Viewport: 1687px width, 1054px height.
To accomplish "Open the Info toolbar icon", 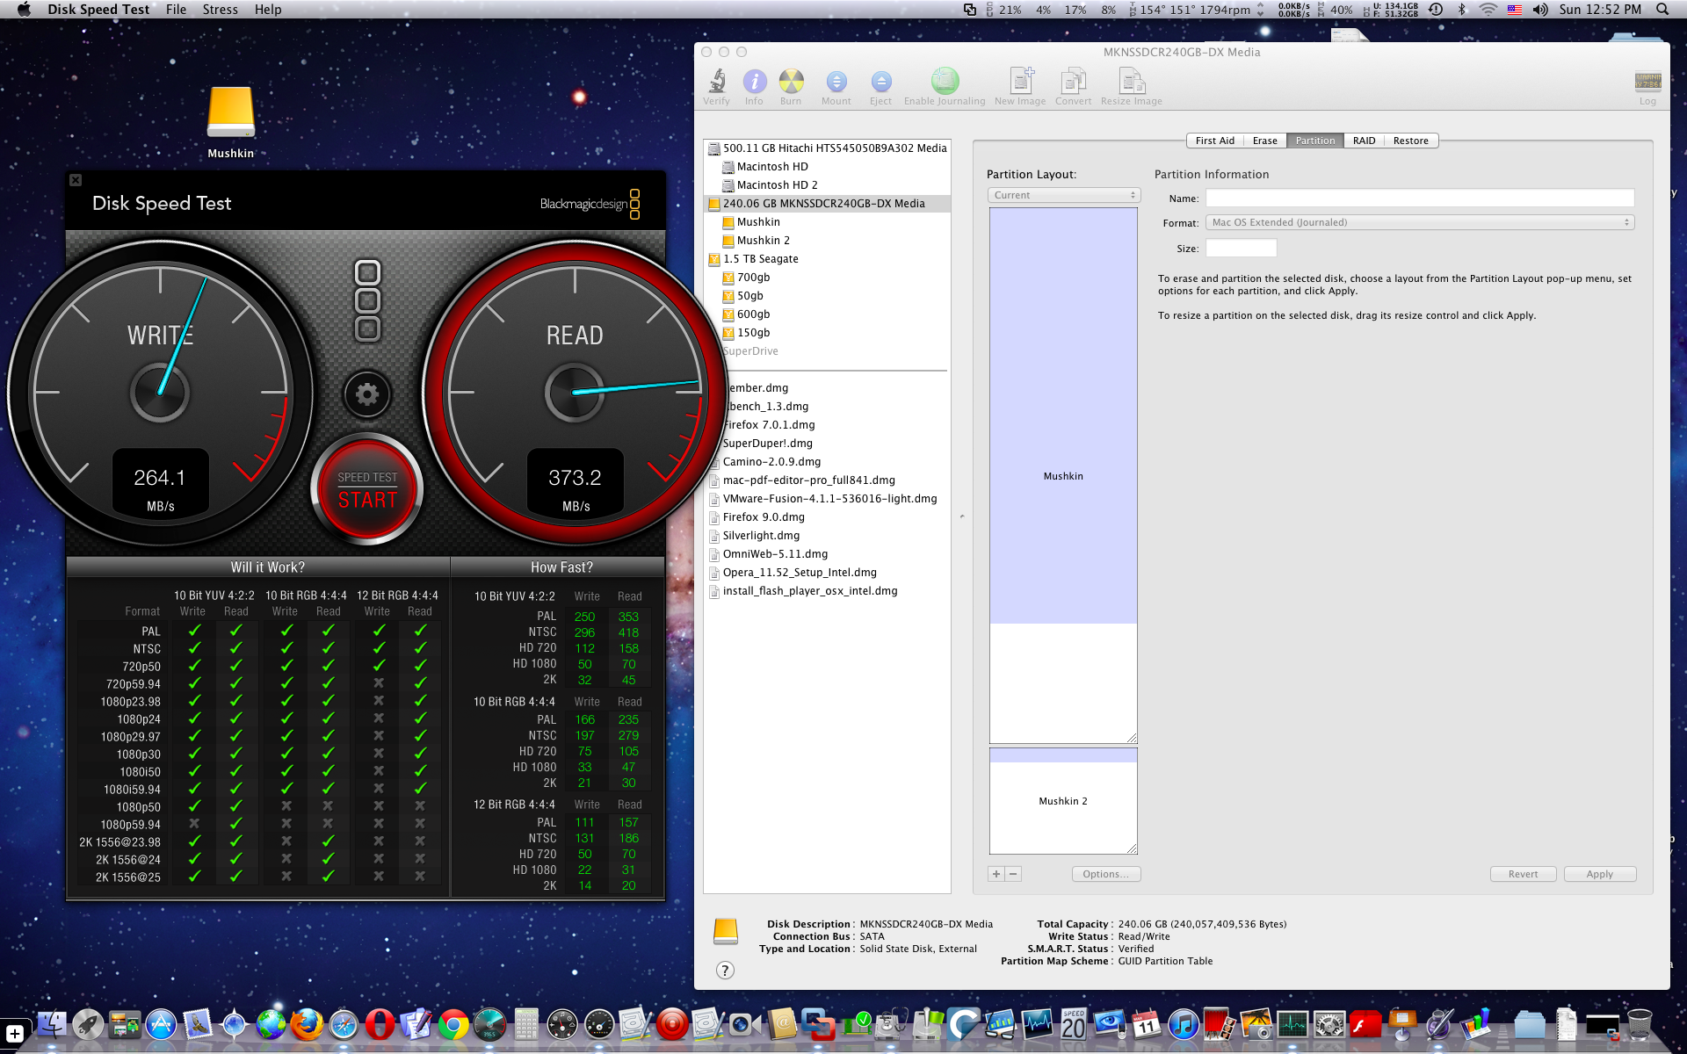I will pos(754,83).
